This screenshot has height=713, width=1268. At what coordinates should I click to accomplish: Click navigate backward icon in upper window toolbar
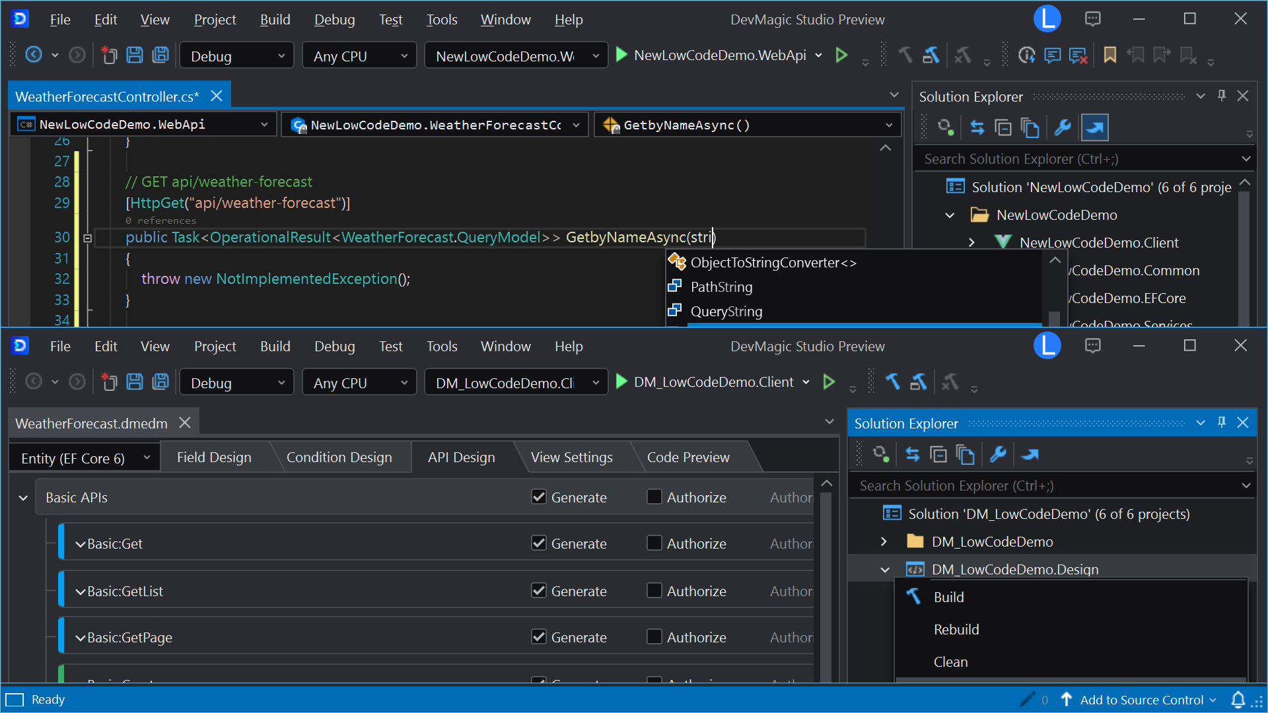(33, 55)
